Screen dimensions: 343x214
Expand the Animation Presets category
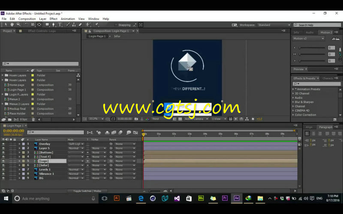coord(293,89)
